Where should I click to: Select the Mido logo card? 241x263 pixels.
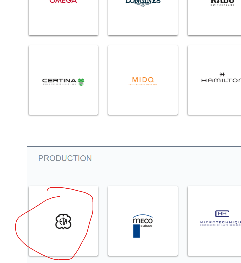point(143,80)
